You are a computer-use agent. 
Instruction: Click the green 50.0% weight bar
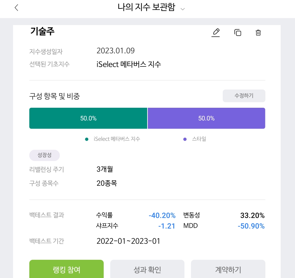pos(88,118)
